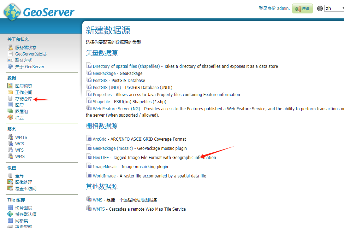
Task: Open 网格集 page
Action: point(22,221)
